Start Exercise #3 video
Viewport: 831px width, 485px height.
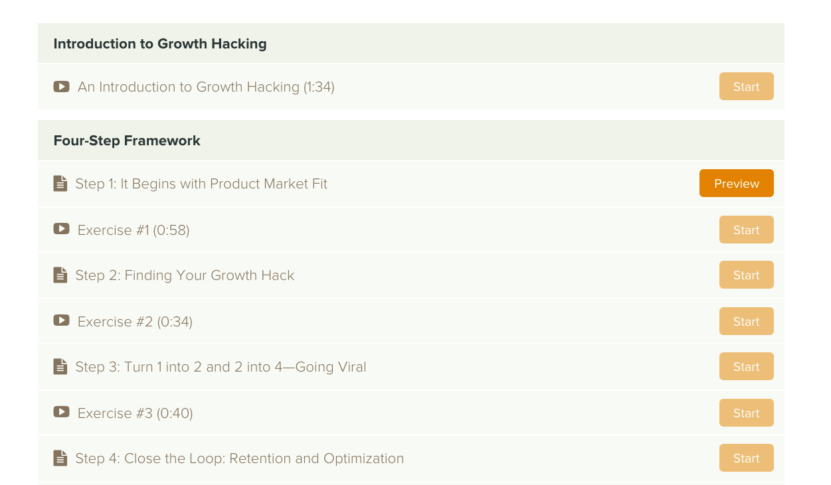[x=746, y=413]
